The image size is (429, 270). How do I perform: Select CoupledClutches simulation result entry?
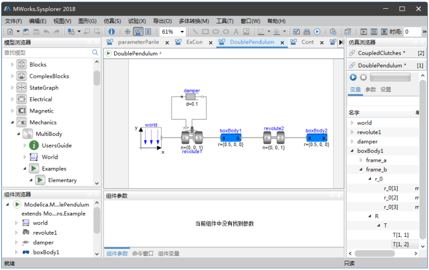point(381,53)
